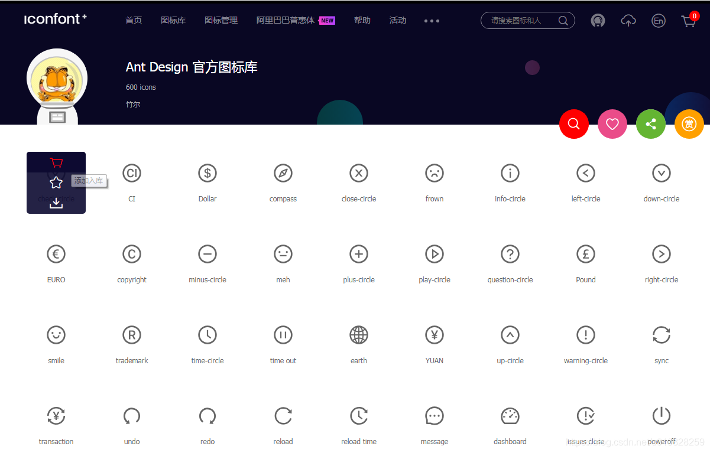This screenshot has width=710, height=453.
Task: Select the right-circle icon
Action: pyautogui.click(x=662, y=254)
